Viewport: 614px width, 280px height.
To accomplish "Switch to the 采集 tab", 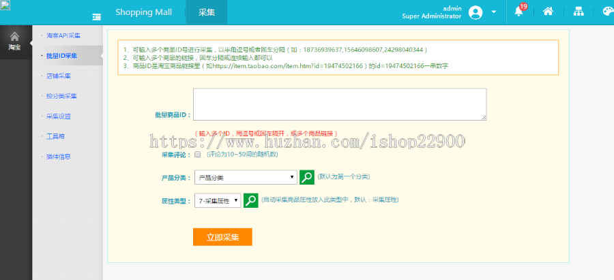I will (x=206, y=12).
